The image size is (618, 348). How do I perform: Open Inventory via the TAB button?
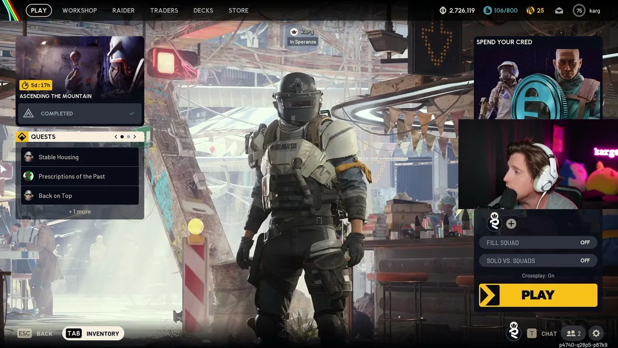click(93, 333)
